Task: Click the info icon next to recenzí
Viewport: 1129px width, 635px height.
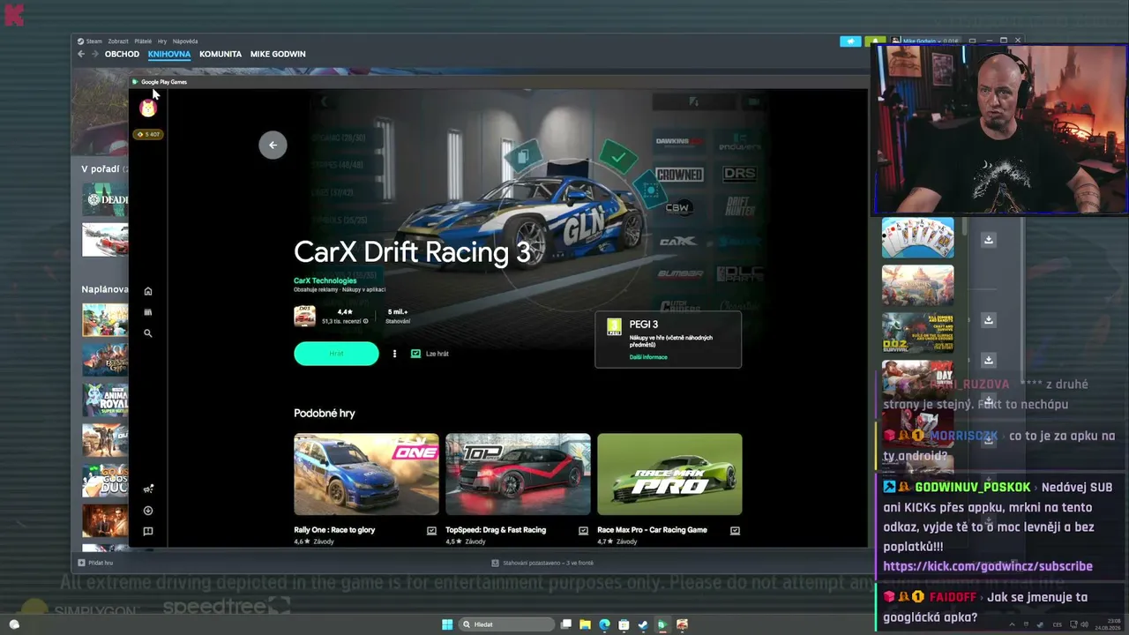Action: (366, 321)
